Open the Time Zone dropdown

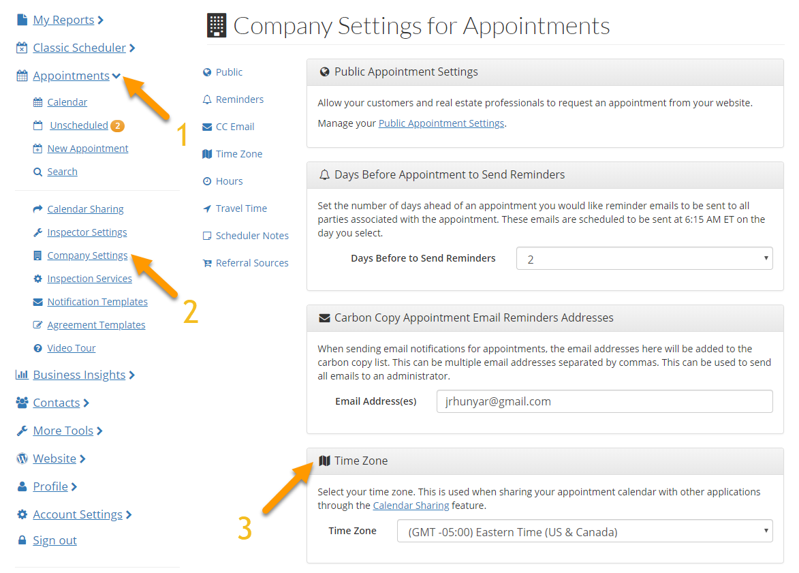584,531
